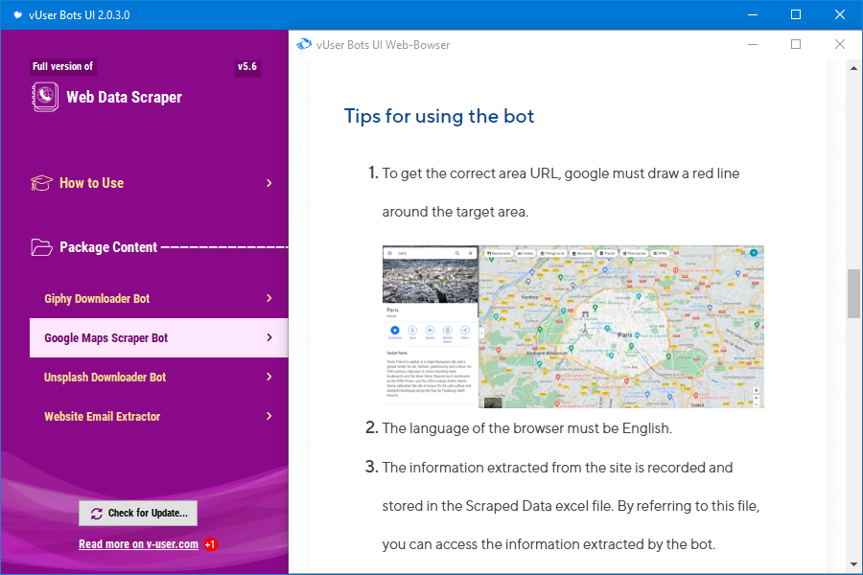Click the chevron beside Unsplash Downloader Bot
Screen dimensions: 863x575
[x=269, y=377]
